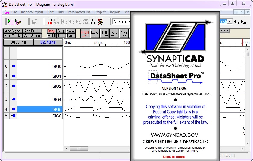Viewport: 253px width, 161px height.
Task: Open simulation settings icon with tools
Action: pyautogui.click(x=18, y=22)
